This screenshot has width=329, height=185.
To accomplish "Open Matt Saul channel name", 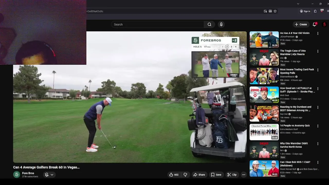I will [284, 95].
